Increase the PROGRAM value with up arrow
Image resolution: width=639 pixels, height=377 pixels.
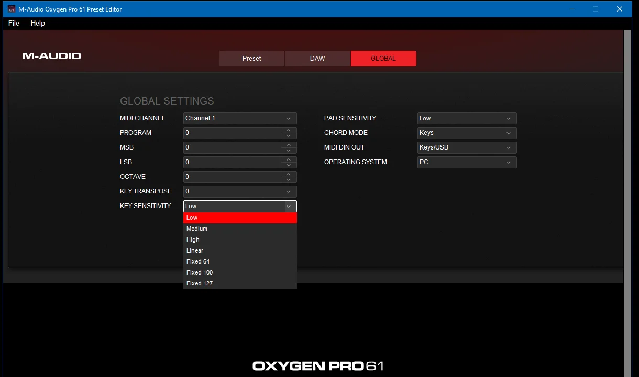(x=289, y=130)
